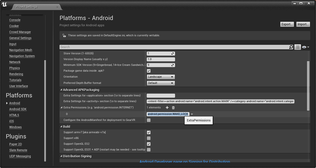The height and width of the screenshot is (168, 316).
Task: Click the sidebar vertical scrollbar
Action: click(45, 111)
